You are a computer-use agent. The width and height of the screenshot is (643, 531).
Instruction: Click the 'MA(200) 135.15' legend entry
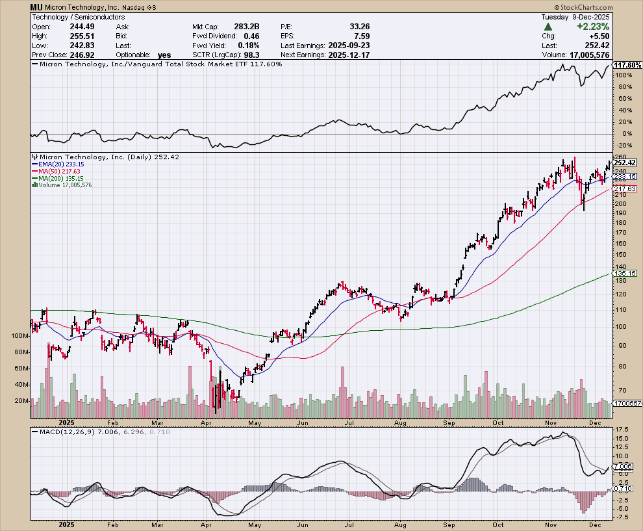(61, 179)
